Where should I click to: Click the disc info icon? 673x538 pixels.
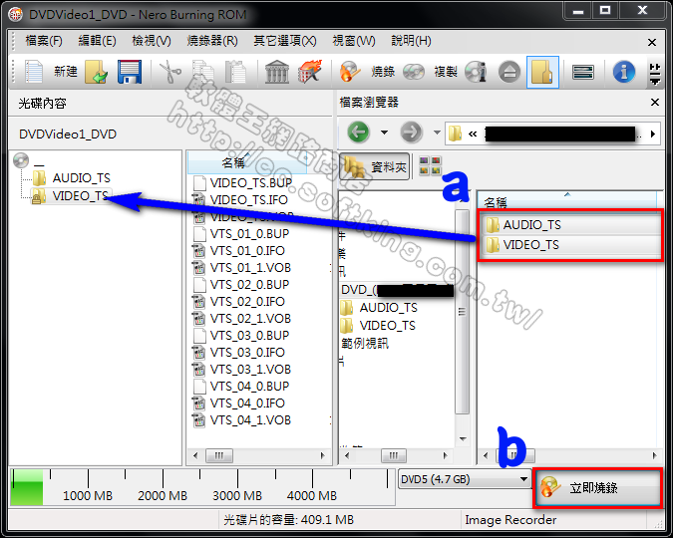(476, 72)
